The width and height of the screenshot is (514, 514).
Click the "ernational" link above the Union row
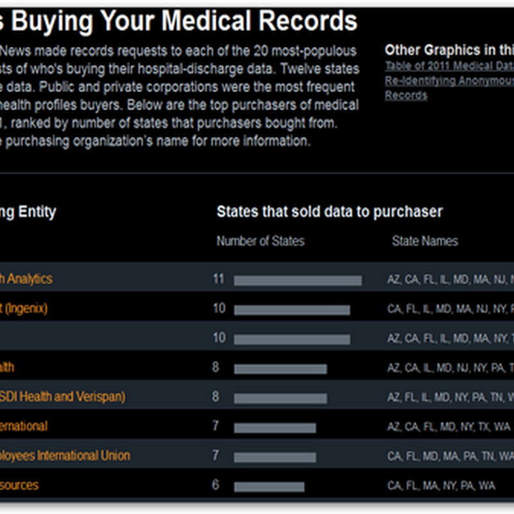tap(24, 426)
